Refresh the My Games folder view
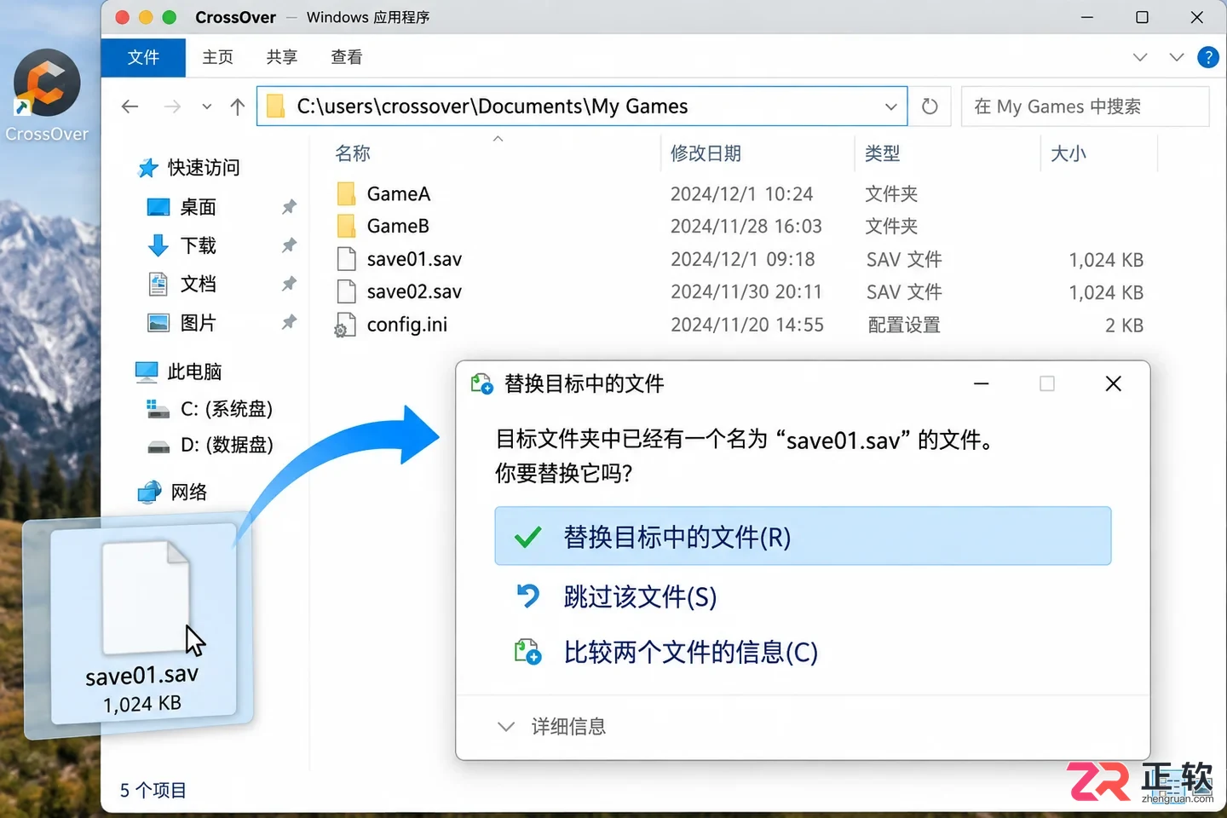 coord(930,107)
